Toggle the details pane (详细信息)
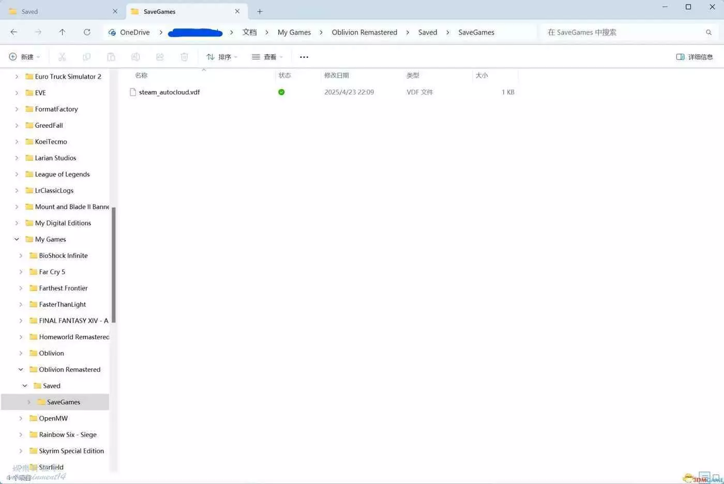 pos(695,57)
